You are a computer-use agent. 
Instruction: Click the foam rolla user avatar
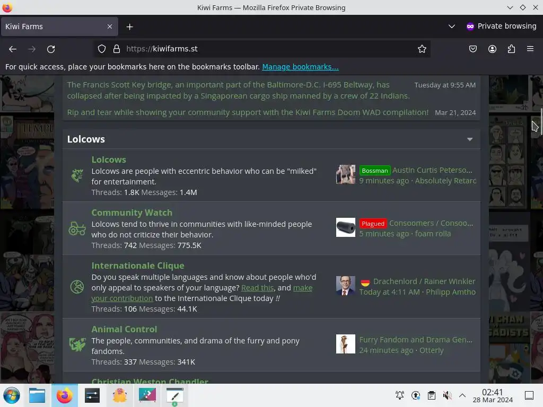(346, 227)
